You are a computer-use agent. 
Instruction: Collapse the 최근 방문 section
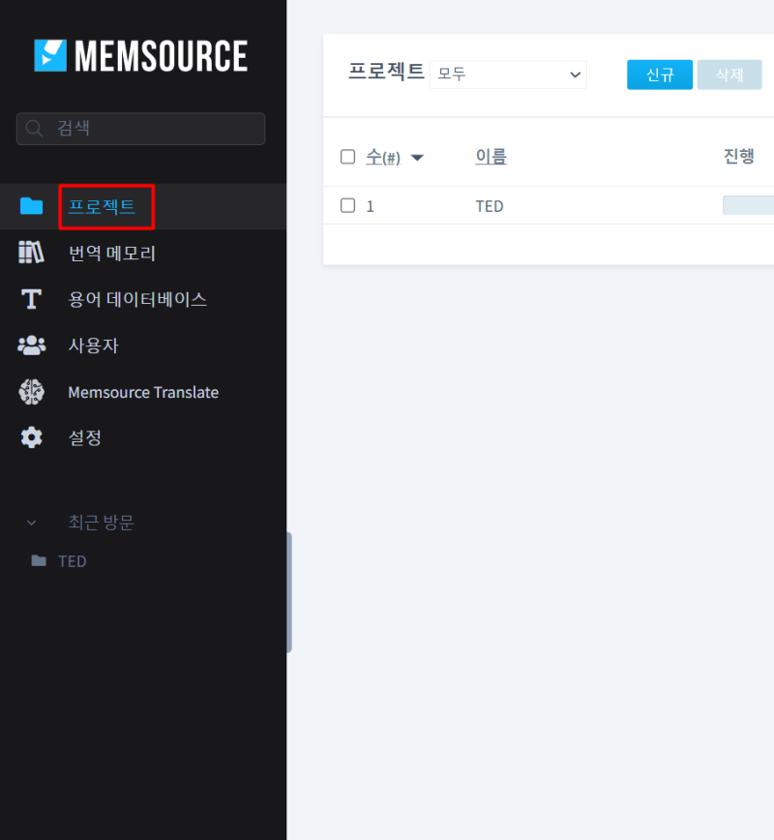[x=31, y=523]
